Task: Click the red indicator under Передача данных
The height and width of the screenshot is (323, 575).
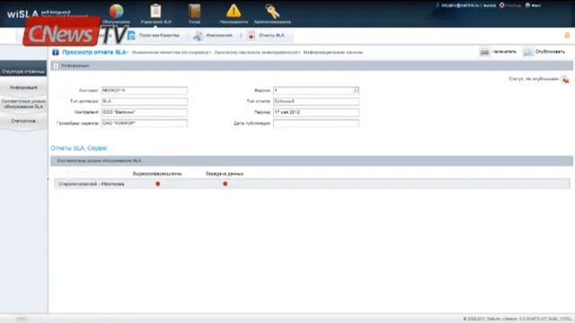Action: point(226,184)
